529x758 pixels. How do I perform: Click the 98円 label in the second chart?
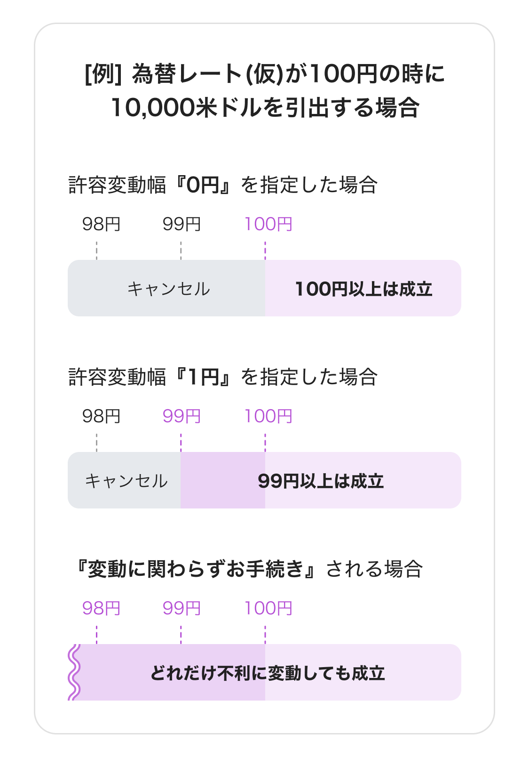click(101, 416)
